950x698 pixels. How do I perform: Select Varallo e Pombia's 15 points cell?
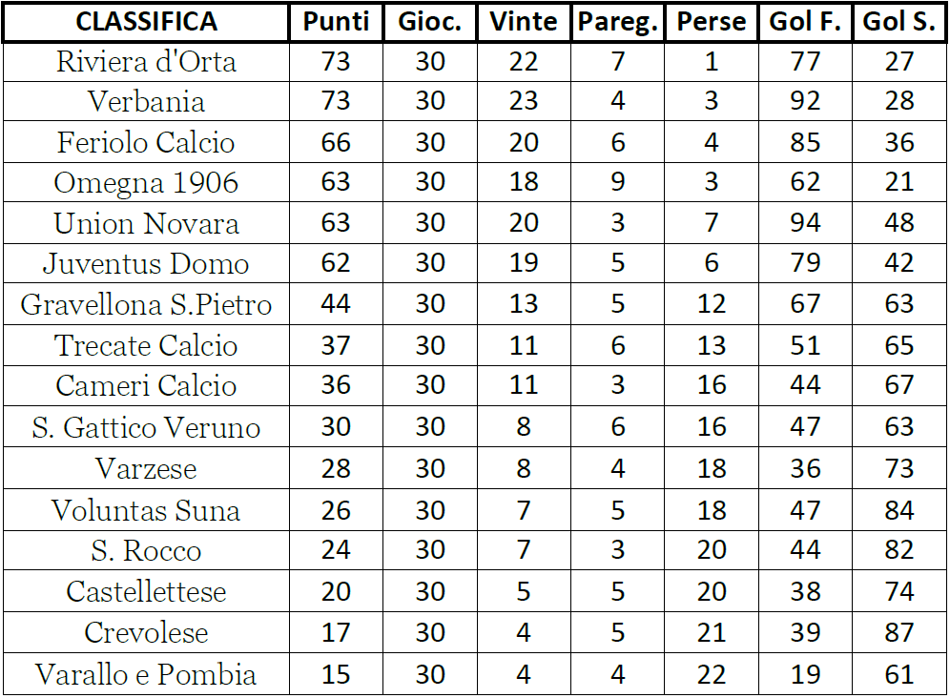[336, 674]
